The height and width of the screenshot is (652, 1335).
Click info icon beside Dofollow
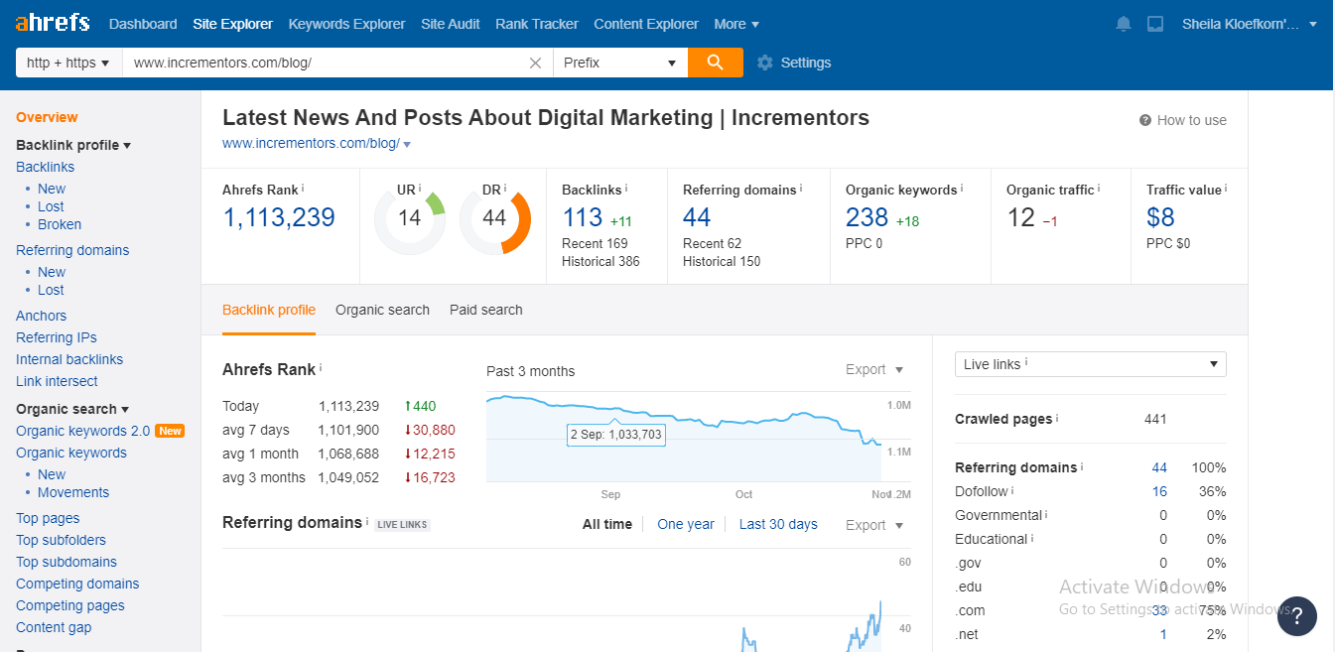point(1013,490)
